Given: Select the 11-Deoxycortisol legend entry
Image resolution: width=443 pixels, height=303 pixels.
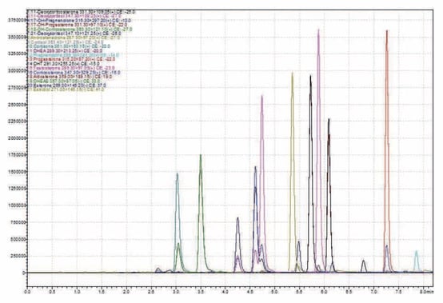Looking at the screenshot, I should click(74, 16).
